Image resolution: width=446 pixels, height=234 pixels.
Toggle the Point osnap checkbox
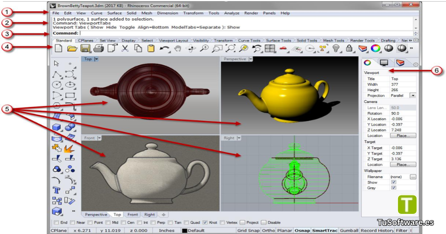tap(90, 222)
